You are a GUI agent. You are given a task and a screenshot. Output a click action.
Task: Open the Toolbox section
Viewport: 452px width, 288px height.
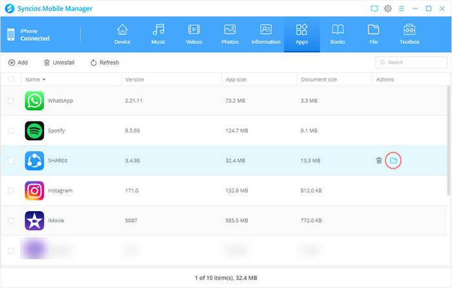409,34
